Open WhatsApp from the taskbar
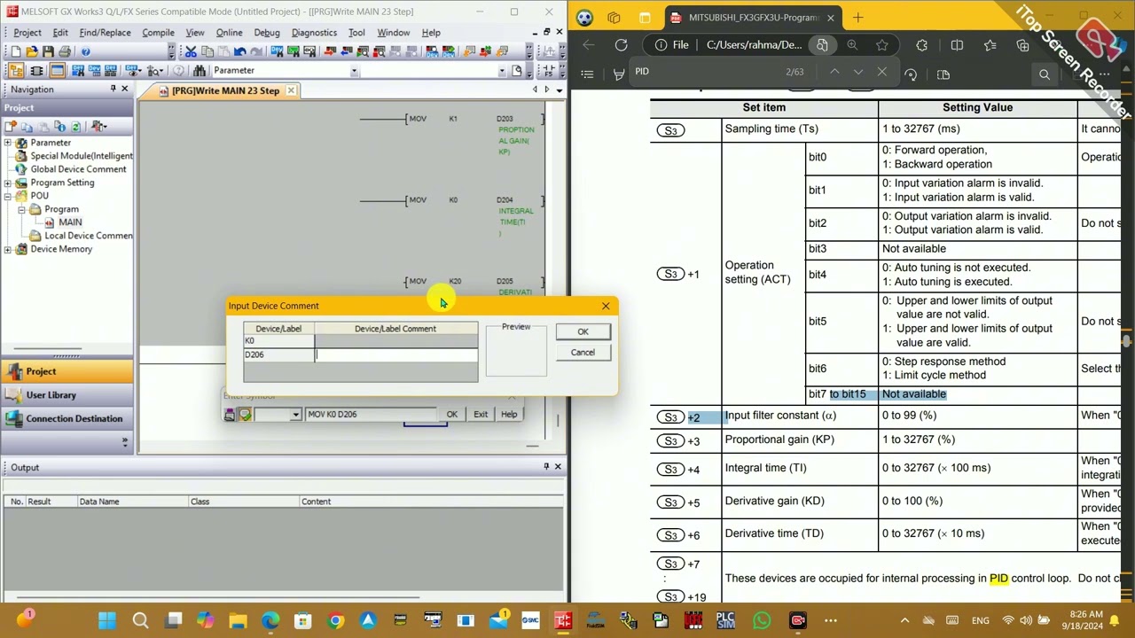The width and height of the screenshot is (1135, 638). [x=763, y=620]
